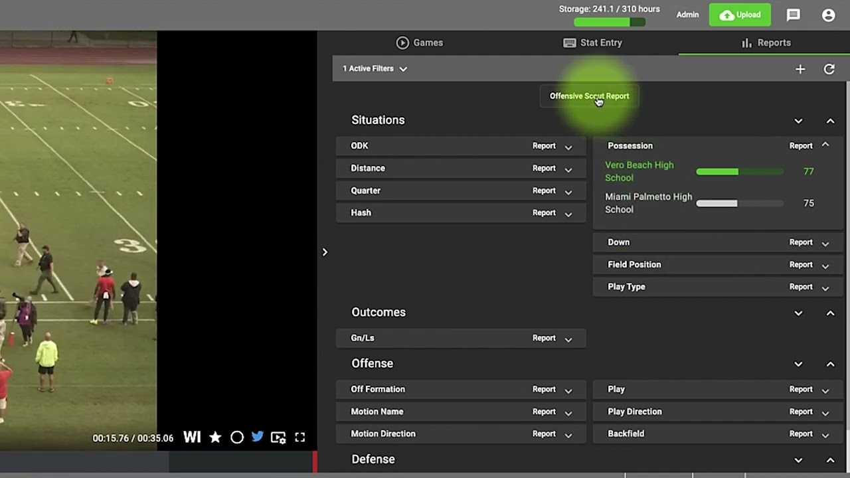The image size is (850, 478).
Task: Click the Miami Palmetto count 75
Action: 808,203
